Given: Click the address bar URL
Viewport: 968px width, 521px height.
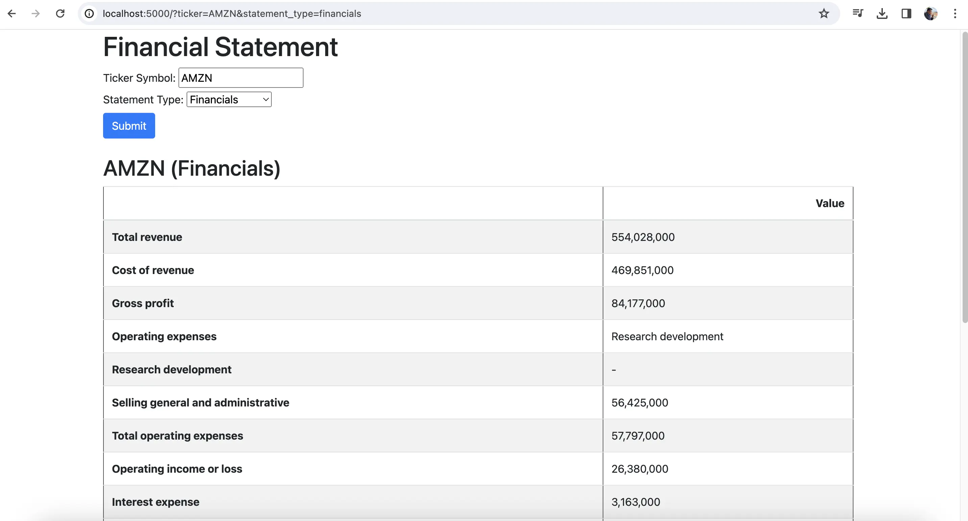Looking at the screenshot, I should click(232, 14).
